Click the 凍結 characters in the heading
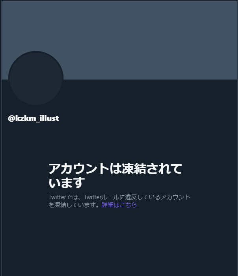This screenshot has height=276, width=238. pos(134,169)
